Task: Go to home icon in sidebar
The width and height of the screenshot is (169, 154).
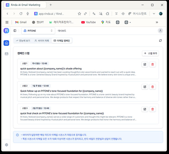Action: (6, 43)
